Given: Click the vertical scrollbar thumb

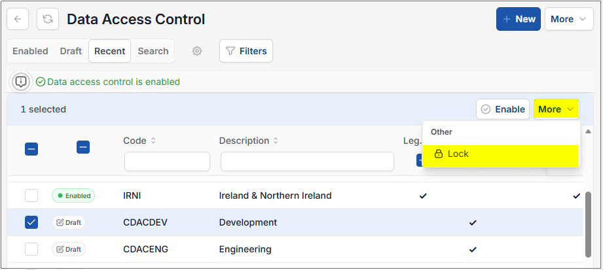Looking at the screenshot, I should click(x=588, y=225).
